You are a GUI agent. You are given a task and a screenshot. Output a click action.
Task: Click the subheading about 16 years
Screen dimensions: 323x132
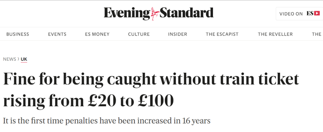pyautogui.click(x=107, y=121)
